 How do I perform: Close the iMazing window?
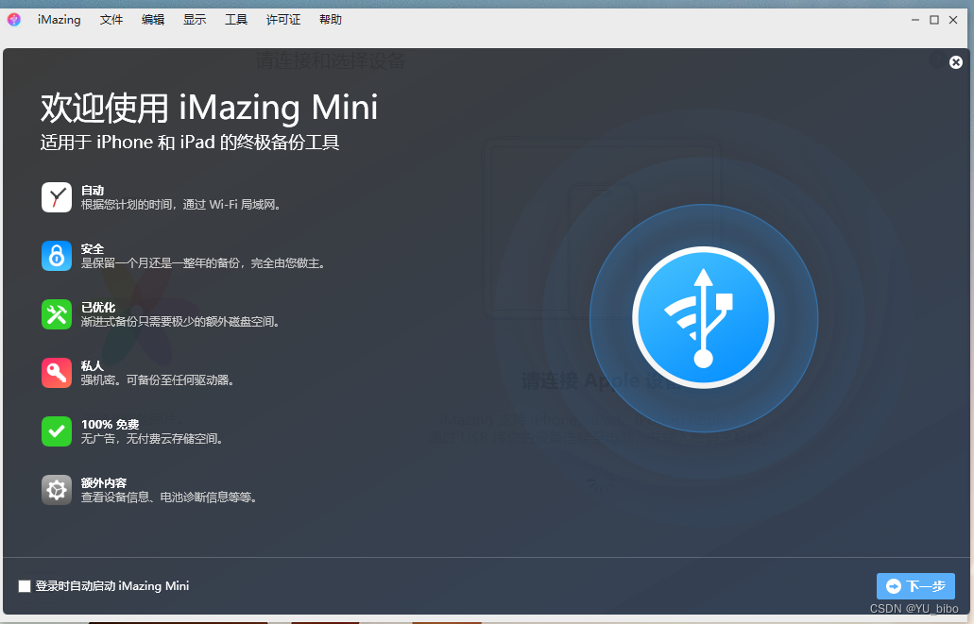pyautogui.click(x=953, y=20)
